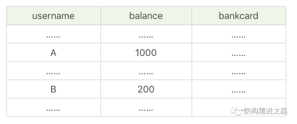Click the first data row's username ellipsis

click(53, 36)
